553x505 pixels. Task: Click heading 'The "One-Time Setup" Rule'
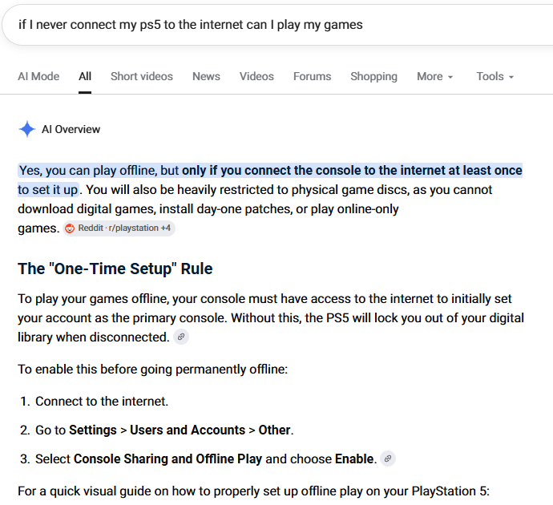[x=115, y=269]
